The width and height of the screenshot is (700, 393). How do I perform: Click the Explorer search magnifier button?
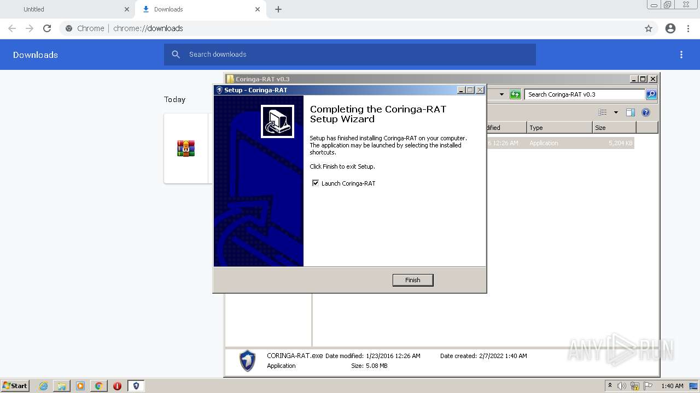(651, 94)
